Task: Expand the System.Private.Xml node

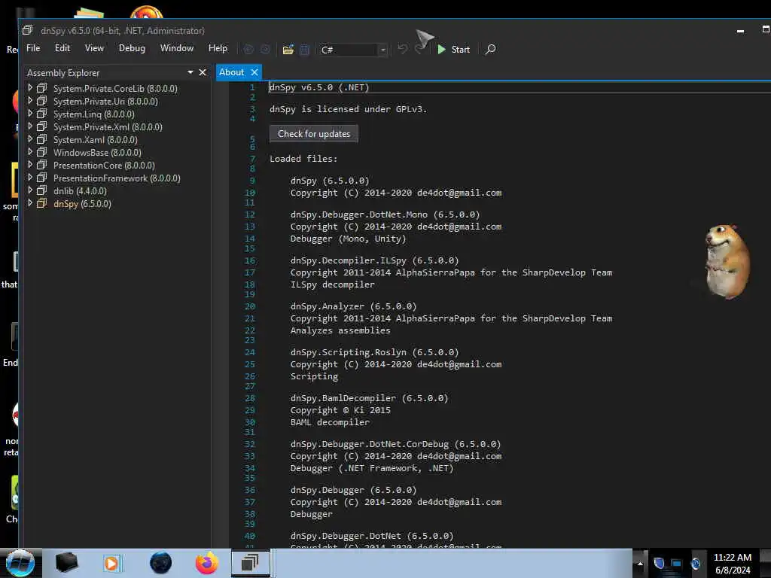Action: pyautogui.click(x=30, y=126)
